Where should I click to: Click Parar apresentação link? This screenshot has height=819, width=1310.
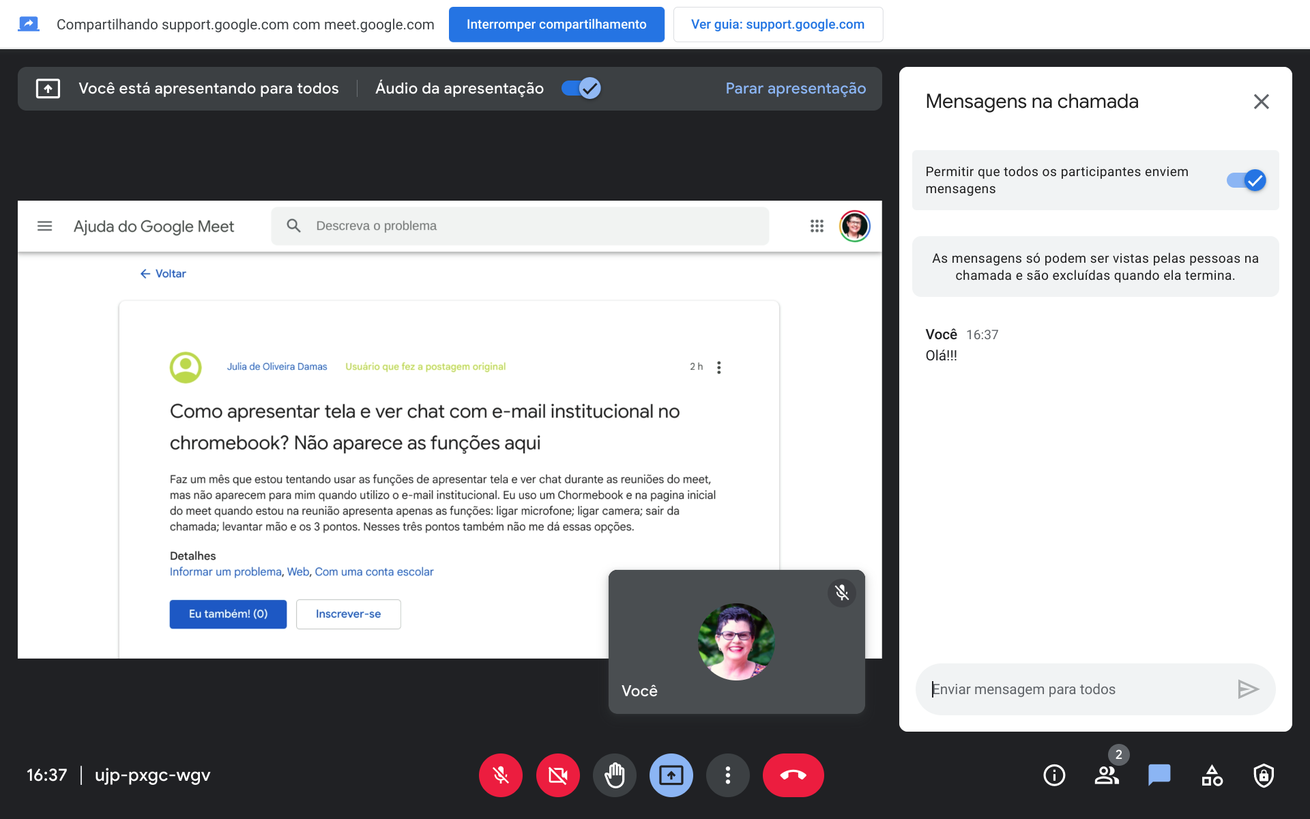tap(796, 89)
